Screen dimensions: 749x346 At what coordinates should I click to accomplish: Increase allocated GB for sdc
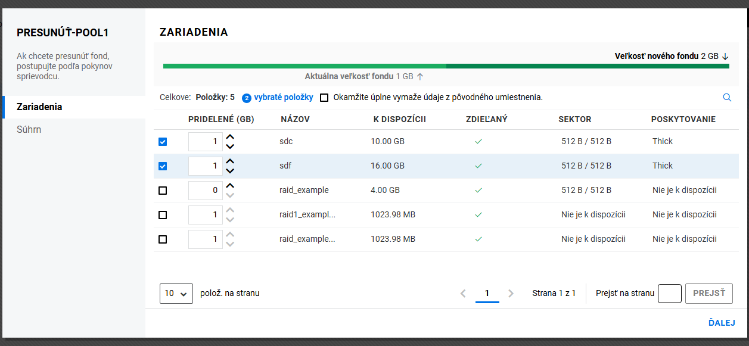point(230,138)
